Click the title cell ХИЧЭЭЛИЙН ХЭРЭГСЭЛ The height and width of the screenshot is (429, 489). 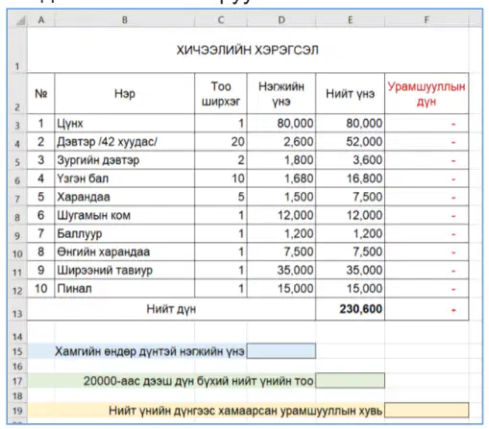248,50
